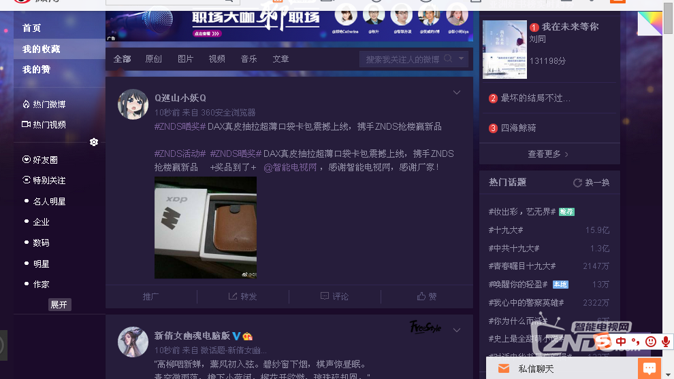Open the orange chat bubble icon
Image resolution: width=674 pixels, height=379 pixels.
coord(649,369)
